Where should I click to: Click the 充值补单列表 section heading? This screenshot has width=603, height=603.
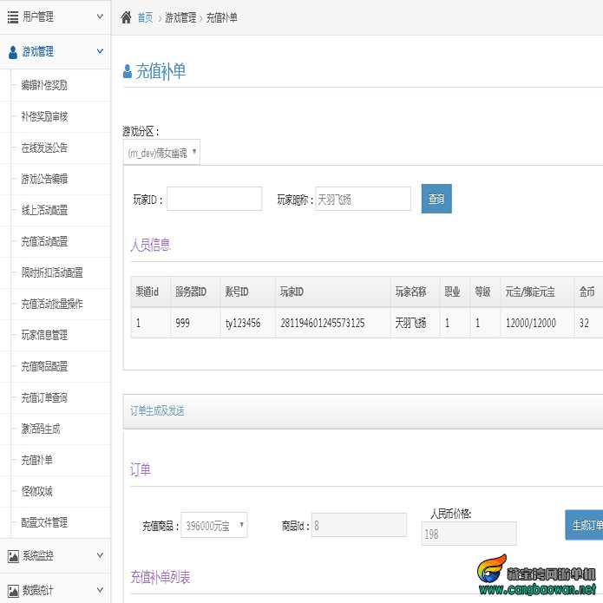[161, 577]
